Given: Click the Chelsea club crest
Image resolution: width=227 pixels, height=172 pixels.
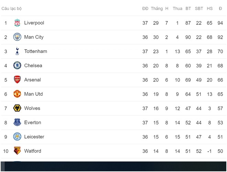Looking at the screenshot, I should pyautogui.click(x=17, y=65).
